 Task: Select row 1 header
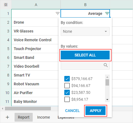[6, 13]
